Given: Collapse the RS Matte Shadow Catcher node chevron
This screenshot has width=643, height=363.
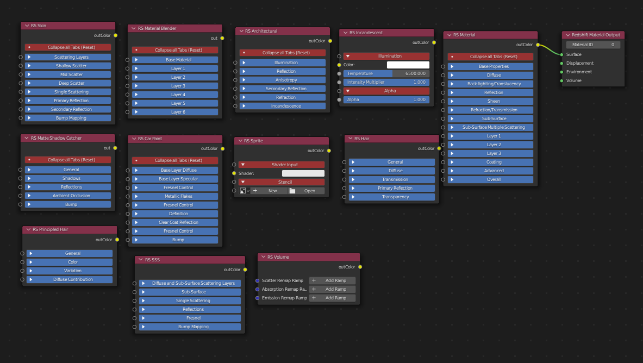Looking at the screenshot, I should pyautogui.click(x=27, y=138).
